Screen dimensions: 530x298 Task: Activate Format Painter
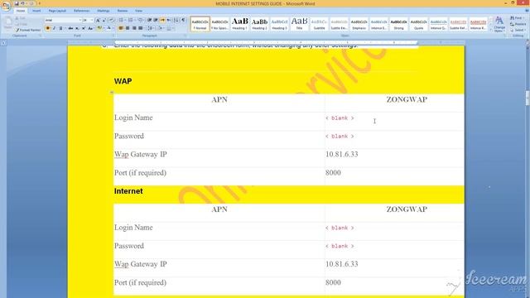click(x=27, y=30)
